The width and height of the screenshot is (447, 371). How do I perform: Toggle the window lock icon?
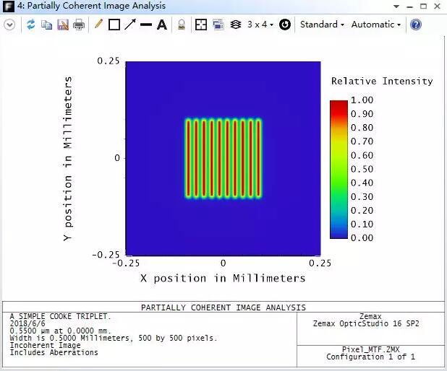[x=182, y=25]
